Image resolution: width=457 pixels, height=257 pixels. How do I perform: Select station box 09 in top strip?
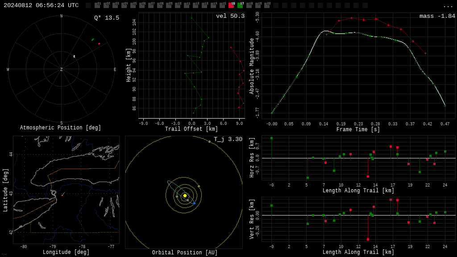click(x=169, y=5)
